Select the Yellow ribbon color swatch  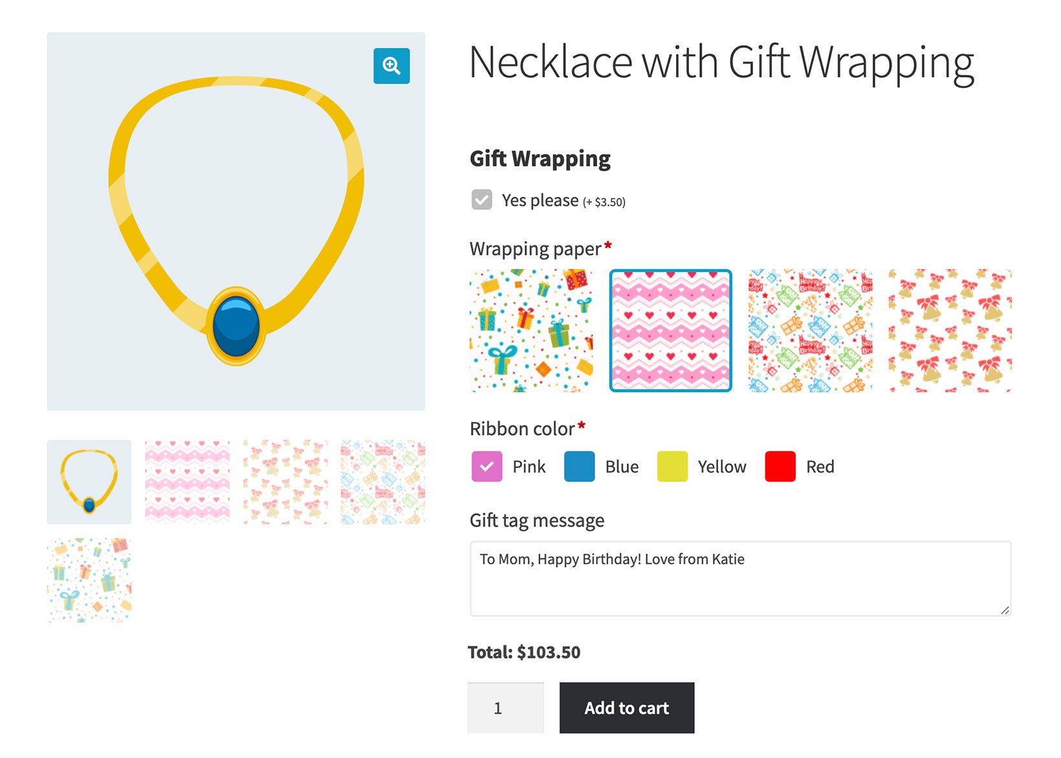click(672, 466)
